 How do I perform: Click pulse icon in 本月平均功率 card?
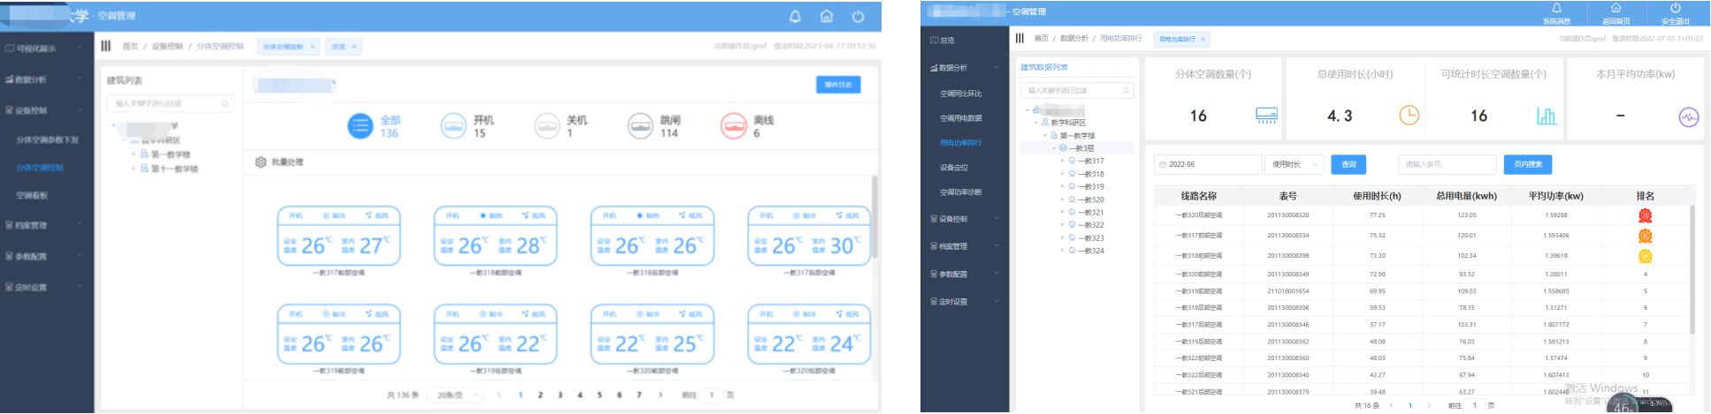click(1688, 117)
